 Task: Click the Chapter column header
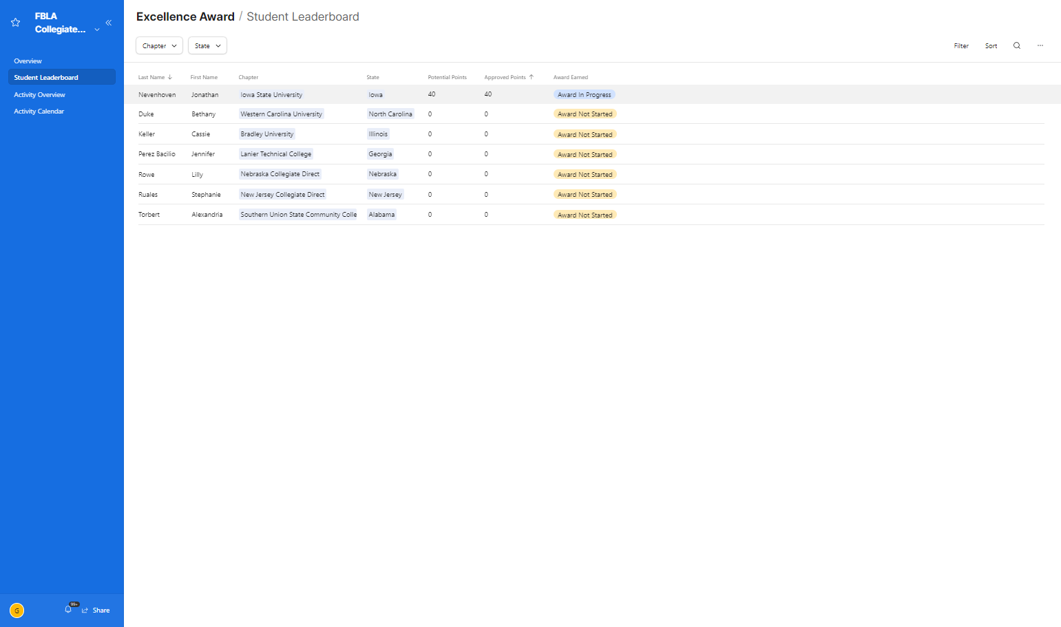[249, 77]
